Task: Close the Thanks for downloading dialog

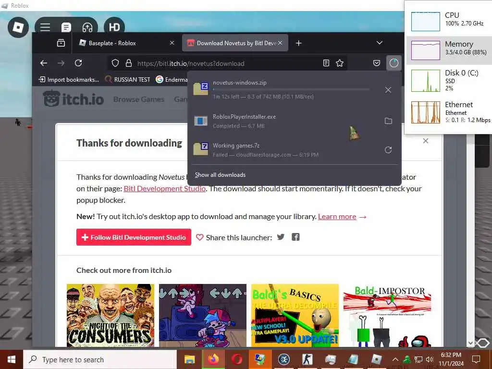Action: [x=426, y=141]
